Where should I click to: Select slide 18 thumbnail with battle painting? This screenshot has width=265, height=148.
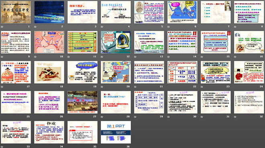point(49,72)
